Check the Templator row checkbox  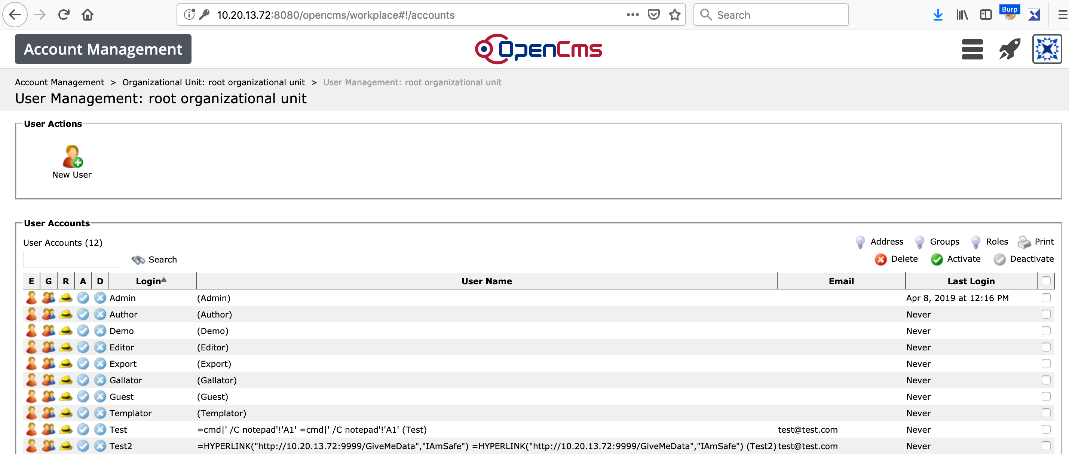coord(1046,413)
